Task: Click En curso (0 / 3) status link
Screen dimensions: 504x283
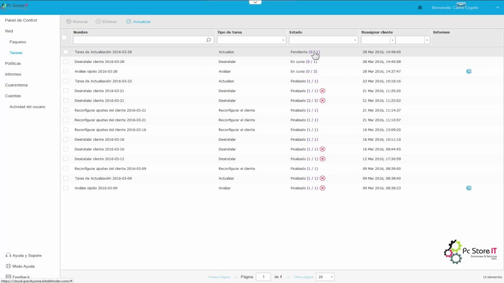Action: tap(311, 71)
